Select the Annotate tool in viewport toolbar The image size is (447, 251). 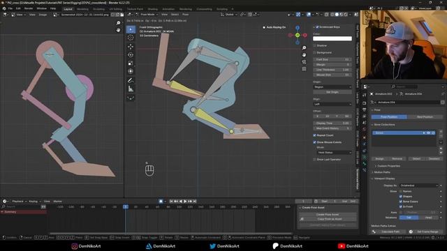[x=131, y=81]
